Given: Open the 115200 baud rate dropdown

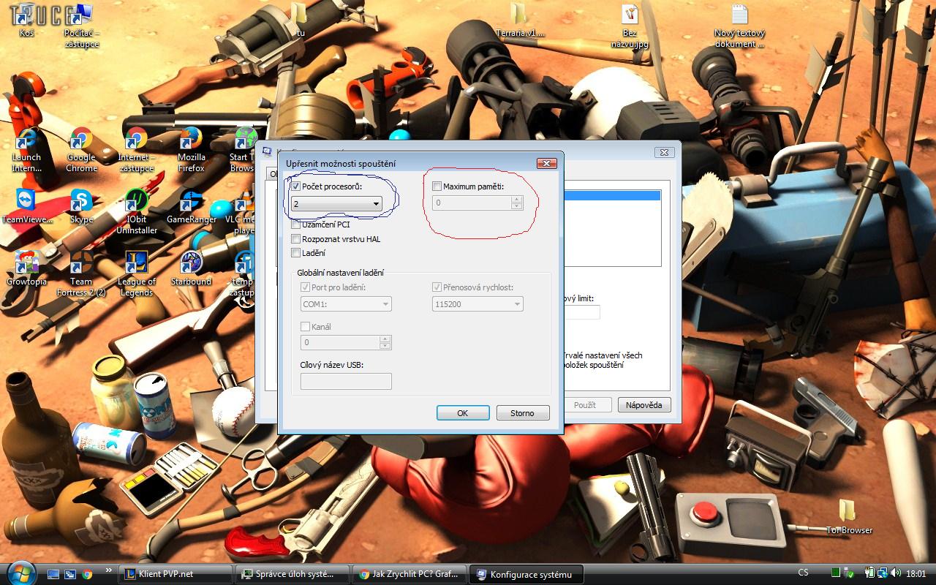Looking at the screenshot, I should [x=478, y=303].
